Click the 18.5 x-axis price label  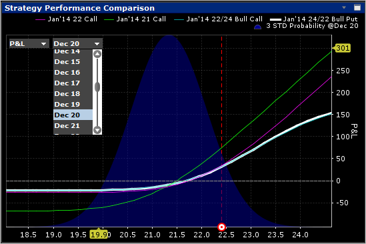click(28, 235)
